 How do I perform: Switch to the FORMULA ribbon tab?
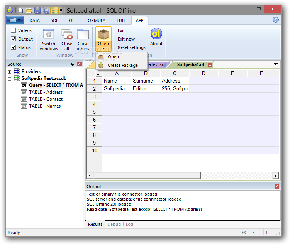[x=95, y=20]
